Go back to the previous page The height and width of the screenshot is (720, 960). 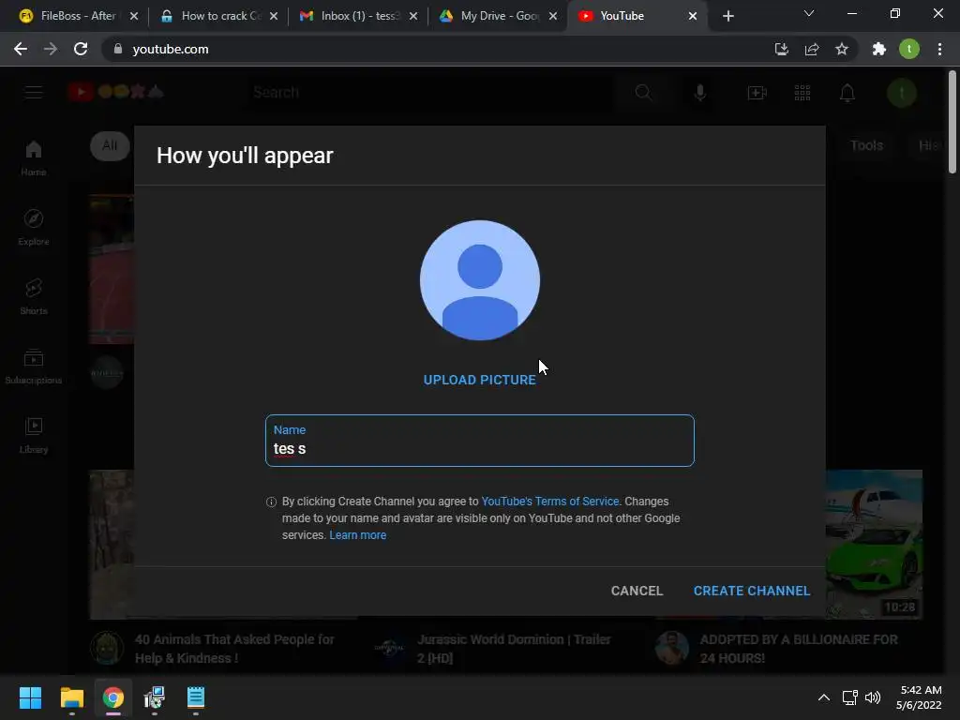[x=21, y=49]
